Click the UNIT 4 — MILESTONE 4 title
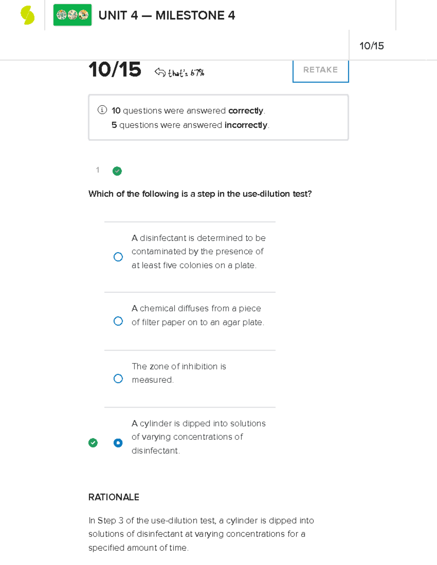437x565 pixels. click(x=167, y=15)
